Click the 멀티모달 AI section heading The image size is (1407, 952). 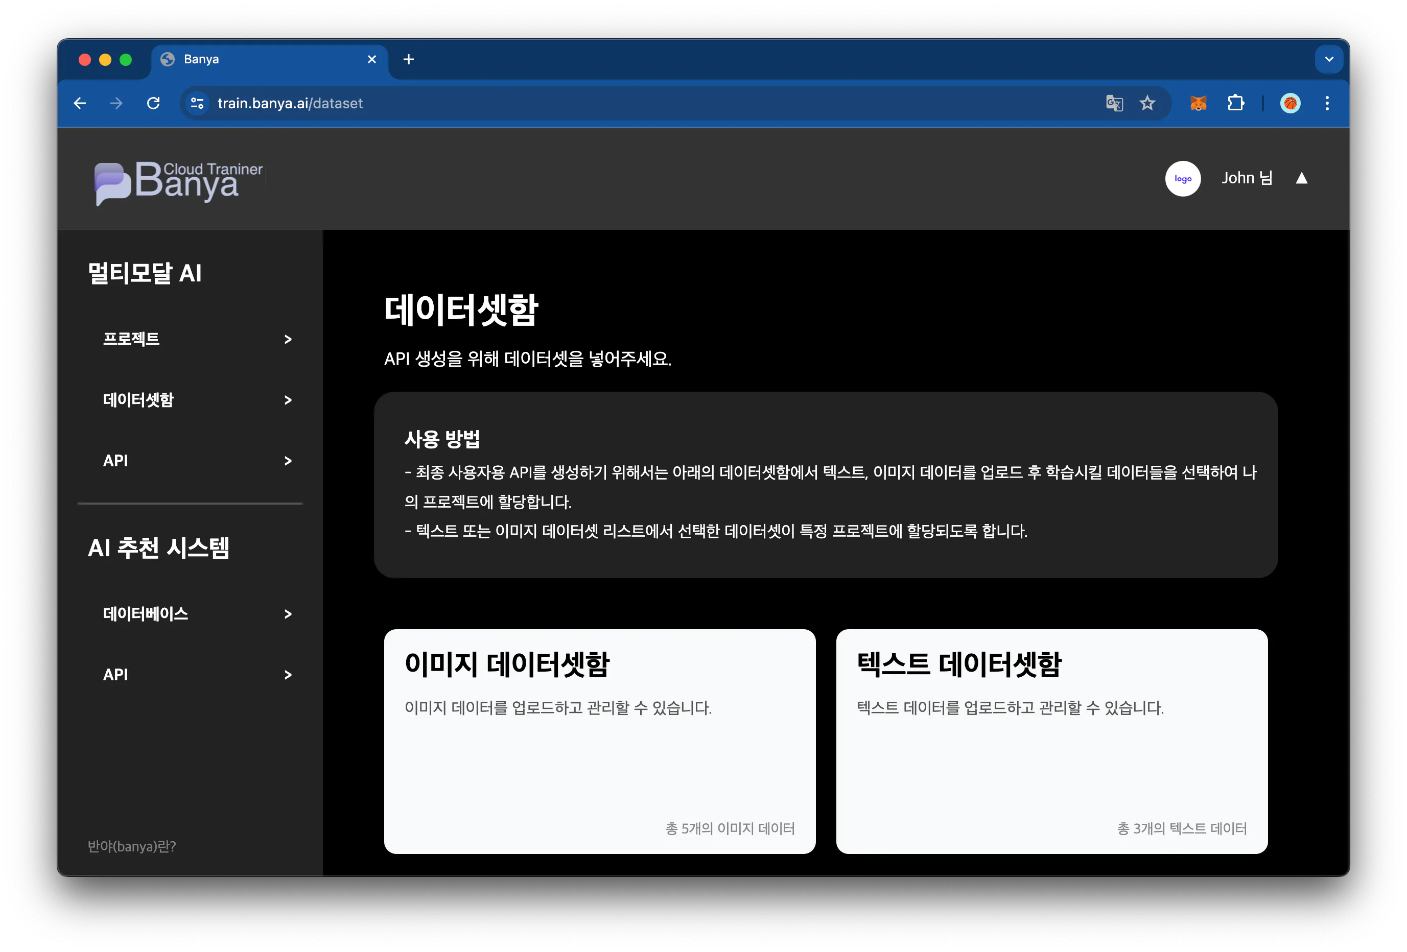click(x=145, y=273)
